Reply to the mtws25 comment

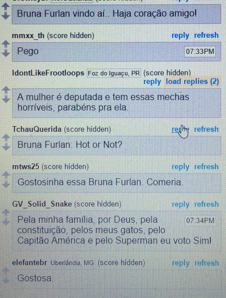click(180, 167)
